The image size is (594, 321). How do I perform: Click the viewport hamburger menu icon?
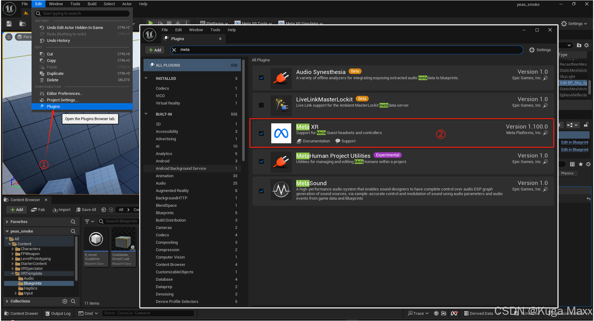[x=9, y=37]
